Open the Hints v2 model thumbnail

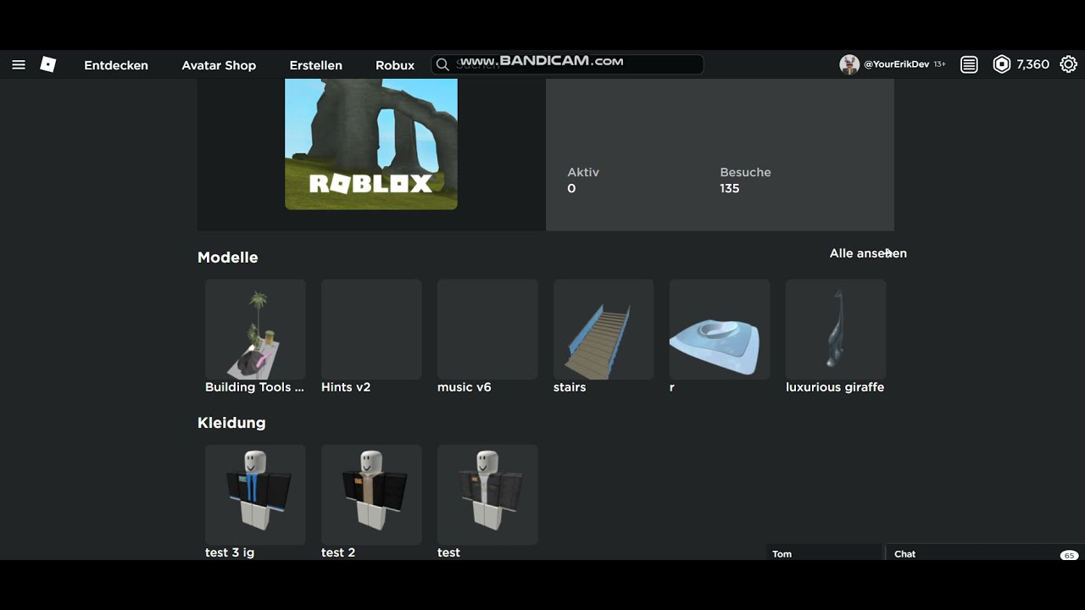371,330
